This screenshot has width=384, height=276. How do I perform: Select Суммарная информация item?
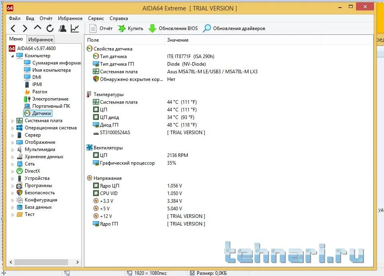pos(52,63)
